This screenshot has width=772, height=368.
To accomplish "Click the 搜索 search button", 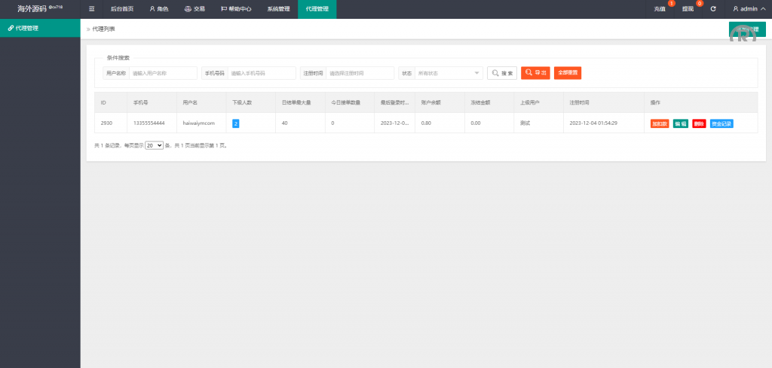I will pos(502,73).
